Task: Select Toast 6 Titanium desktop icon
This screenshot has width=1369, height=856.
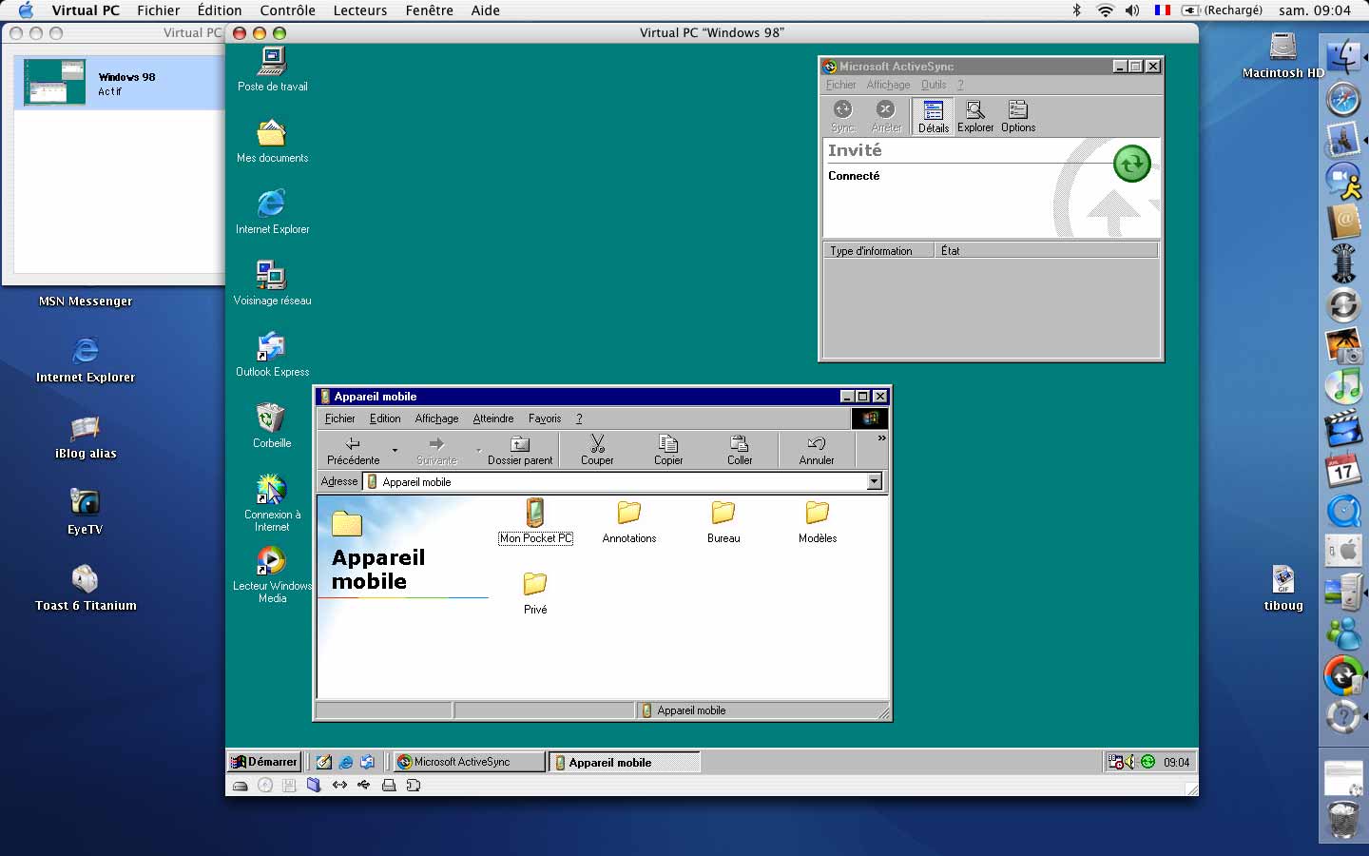Action: [86, 588]
